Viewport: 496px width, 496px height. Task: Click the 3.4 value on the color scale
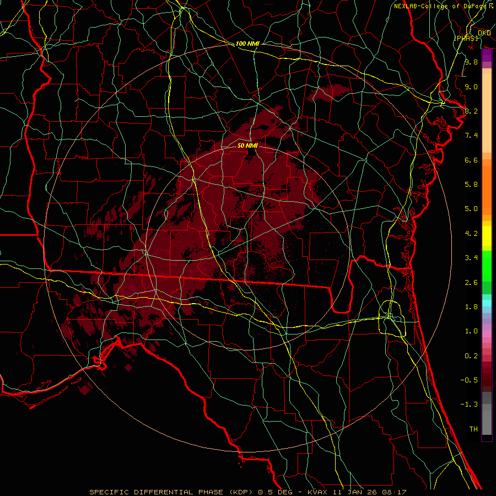click(x=471, y=258)
